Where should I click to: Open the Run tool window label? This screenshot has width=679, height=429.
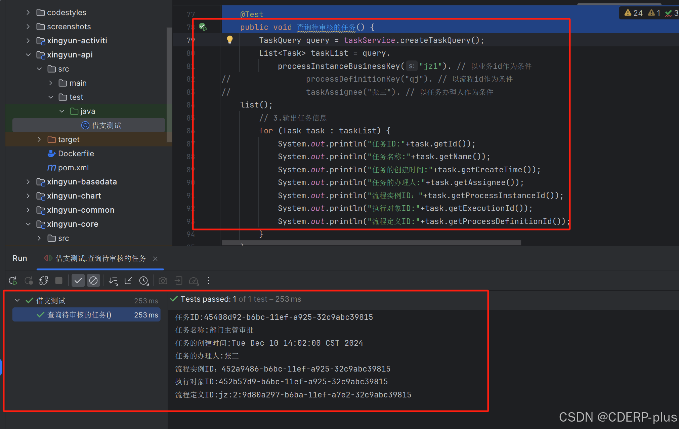tap(20, 258)
